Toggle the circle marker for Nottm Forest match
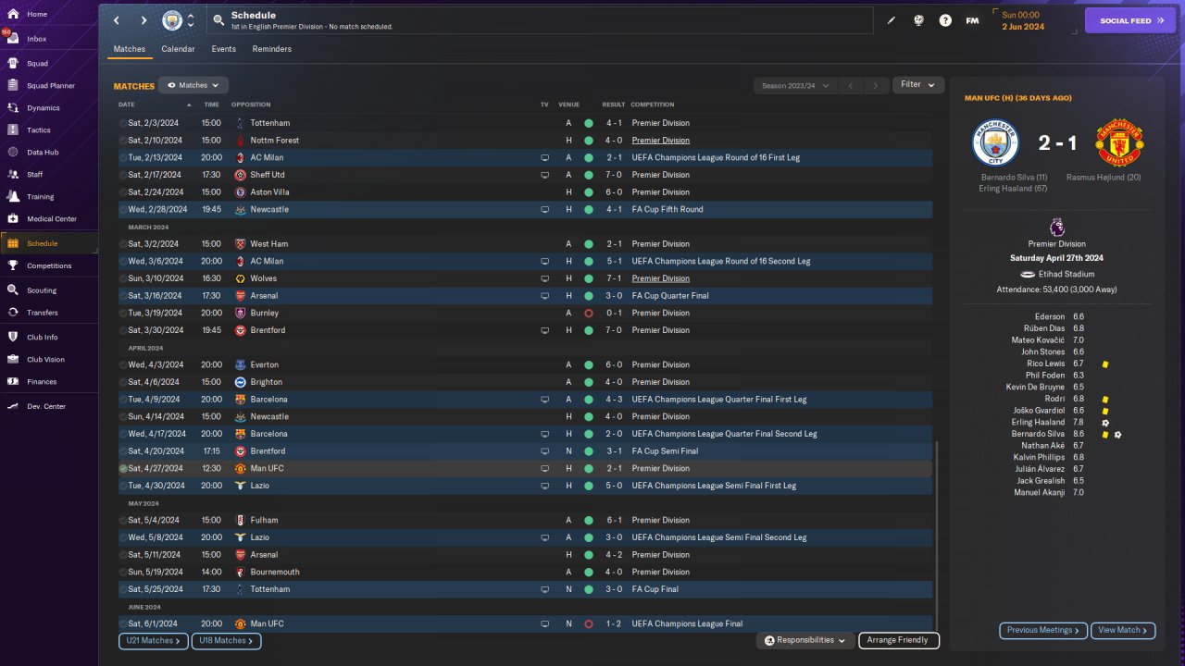Viewport: 1185px width, 666px height. click(123, 141)
